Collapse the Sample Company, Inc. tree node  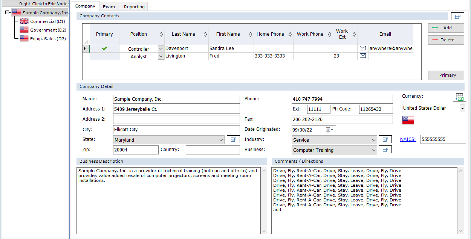pyautogui.click(x=7, y=12)
